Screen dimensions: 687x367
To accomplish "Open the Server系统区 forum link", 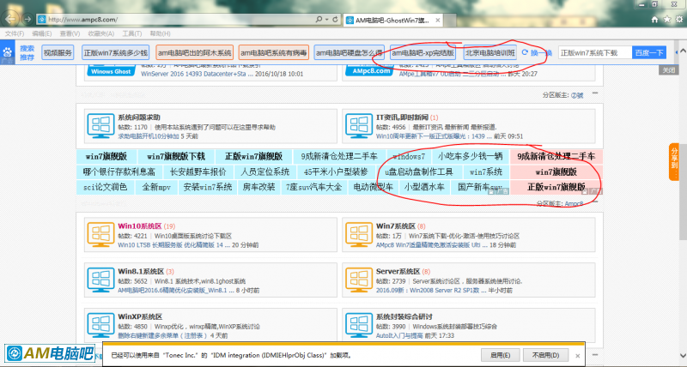I will tap(398, 272).
